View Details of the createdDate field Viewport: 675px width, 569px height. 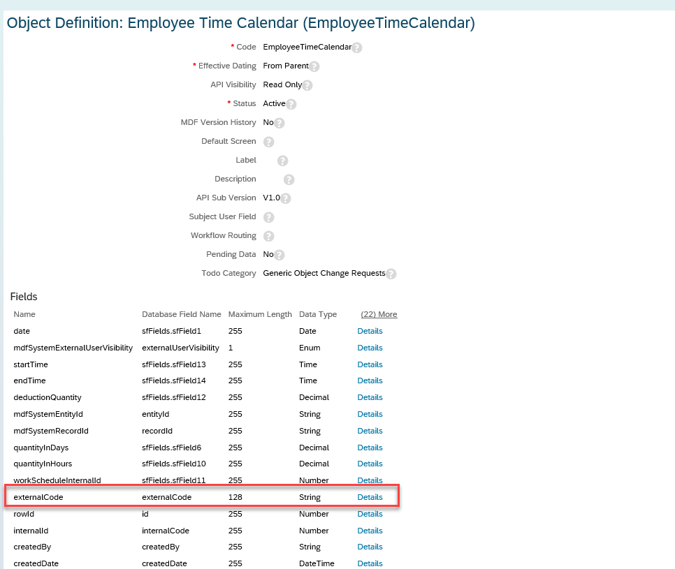pos(370,563)
